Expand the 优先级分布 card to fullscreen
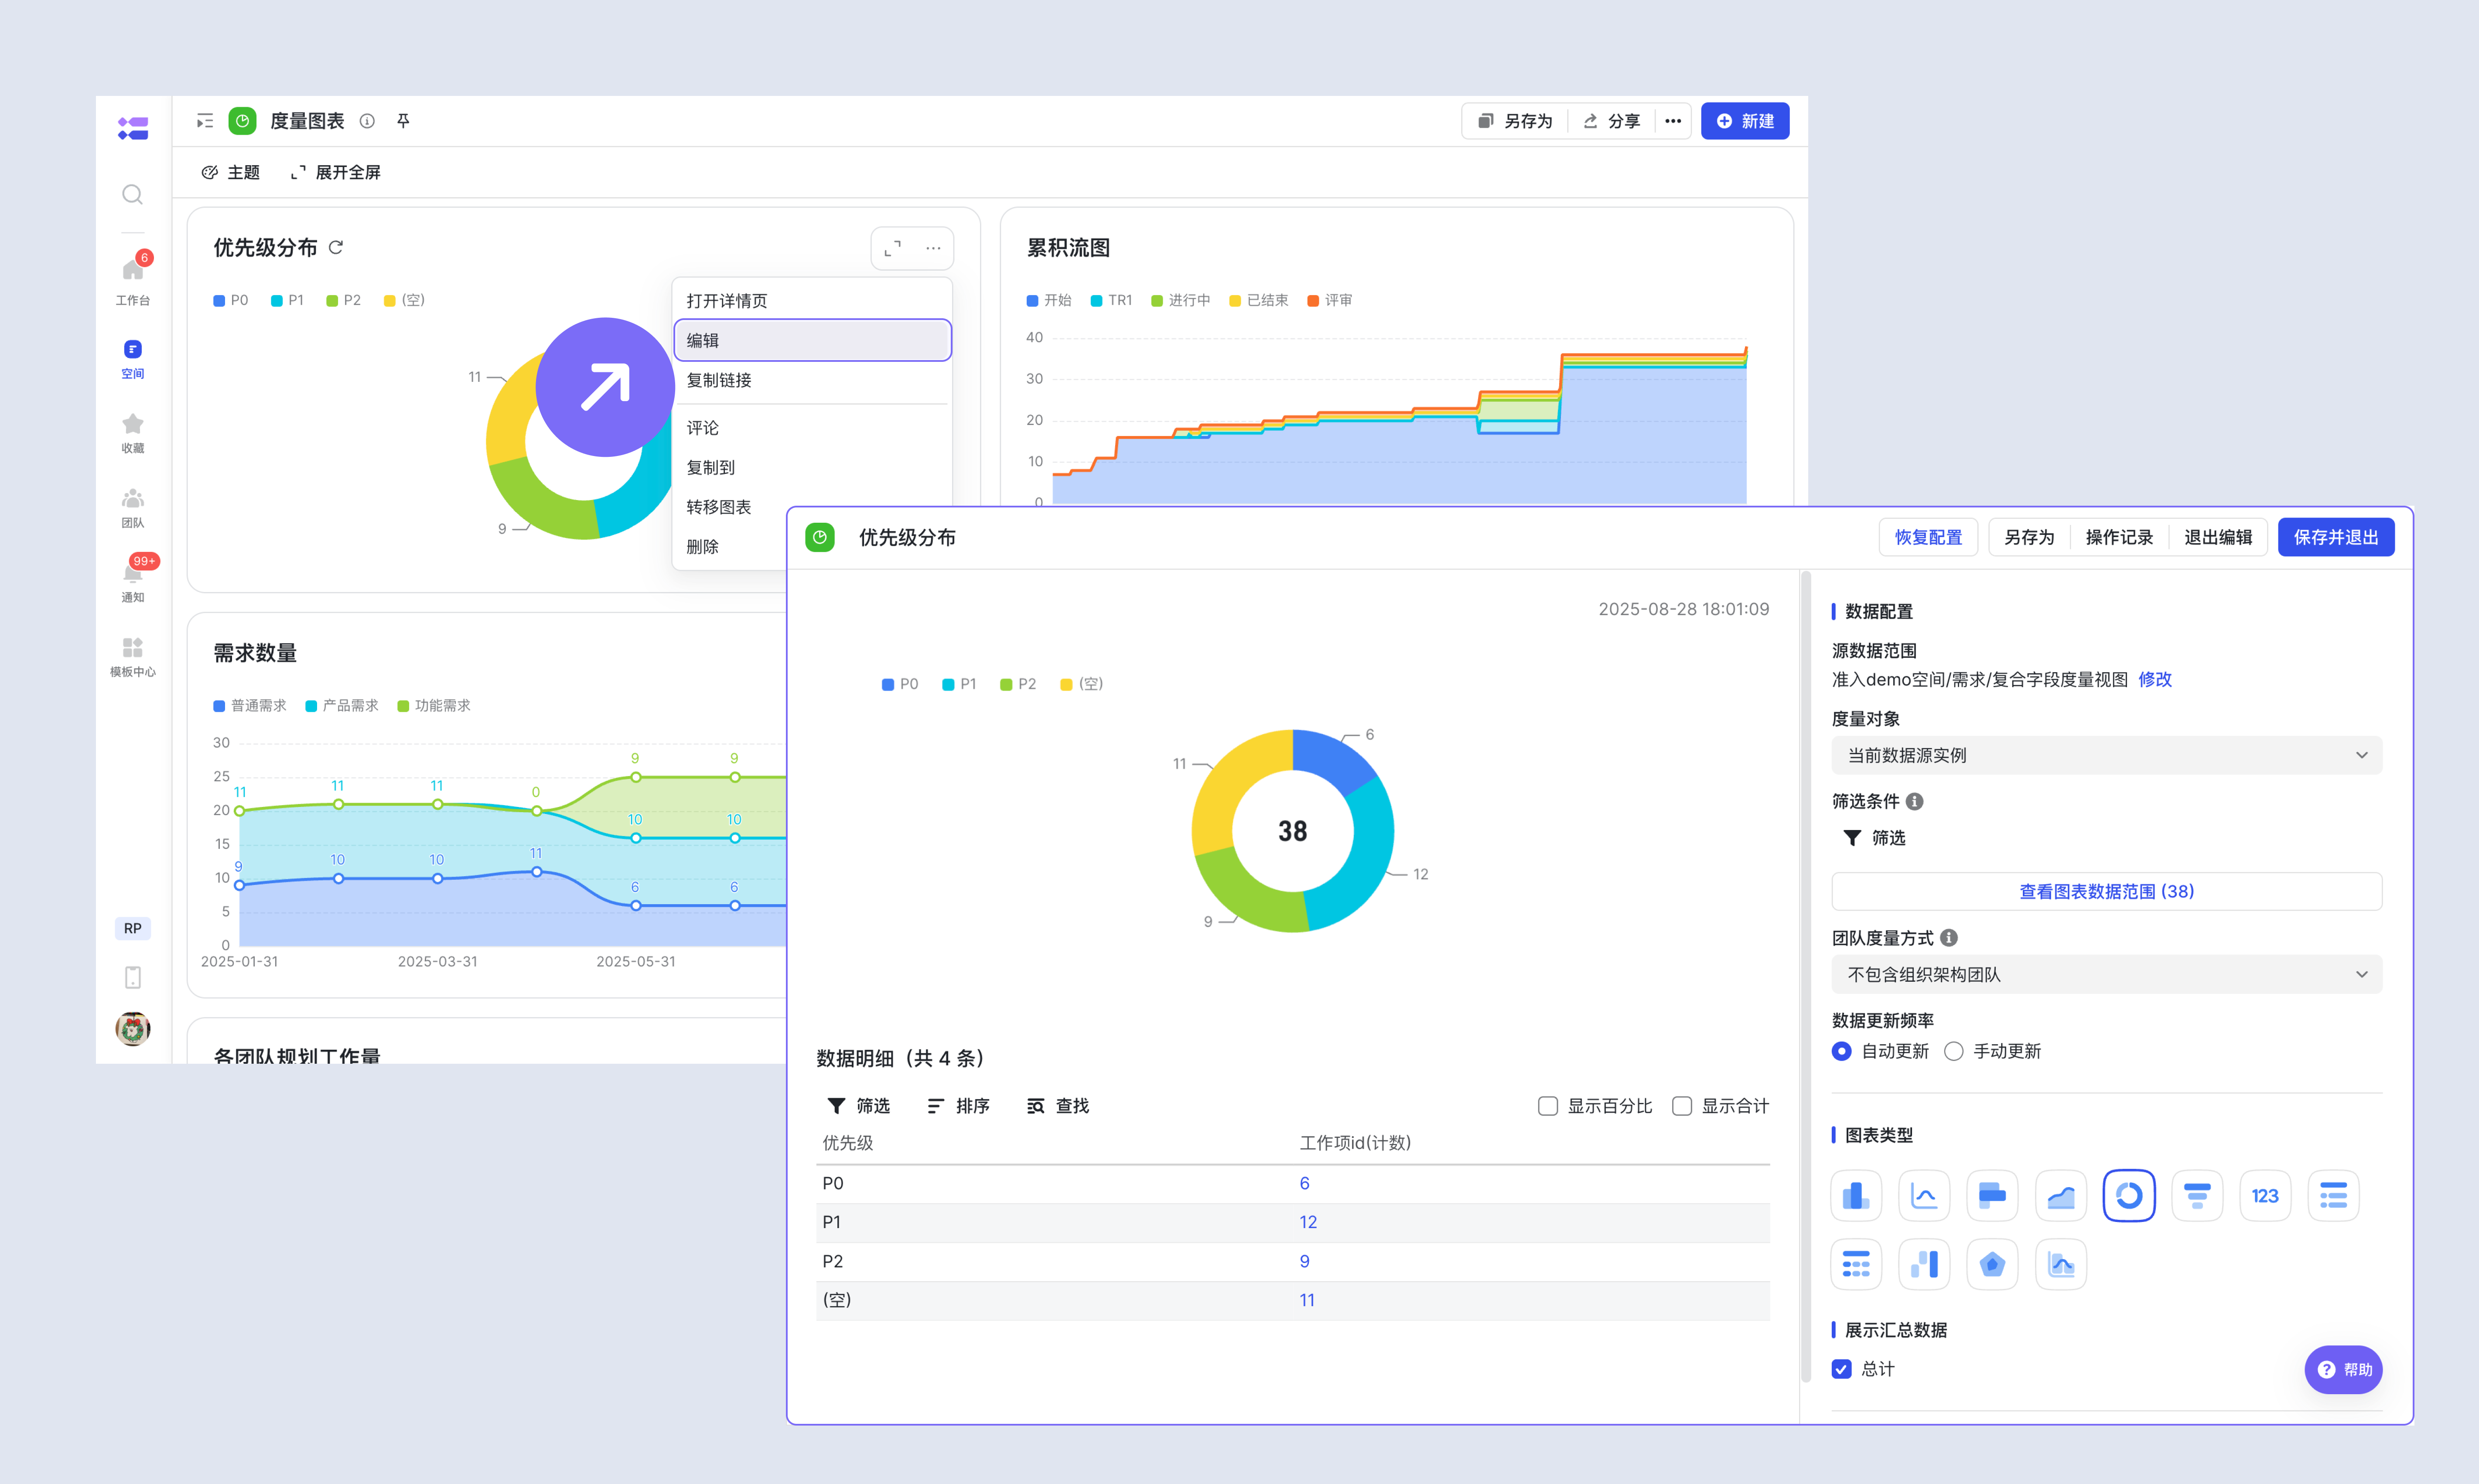2479x1484 pixels. pyautogui.click(x=892, y=248)
